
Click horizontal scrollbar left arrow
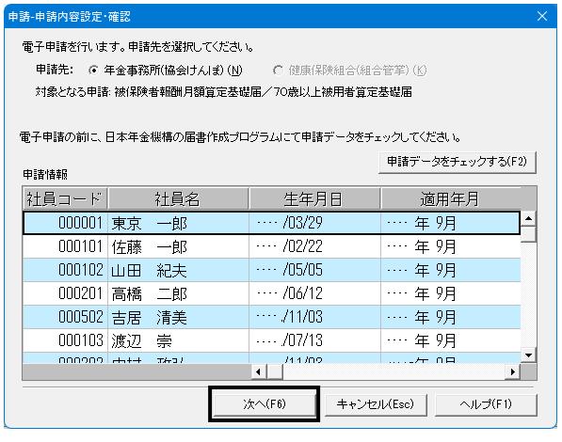click(259, 371)
